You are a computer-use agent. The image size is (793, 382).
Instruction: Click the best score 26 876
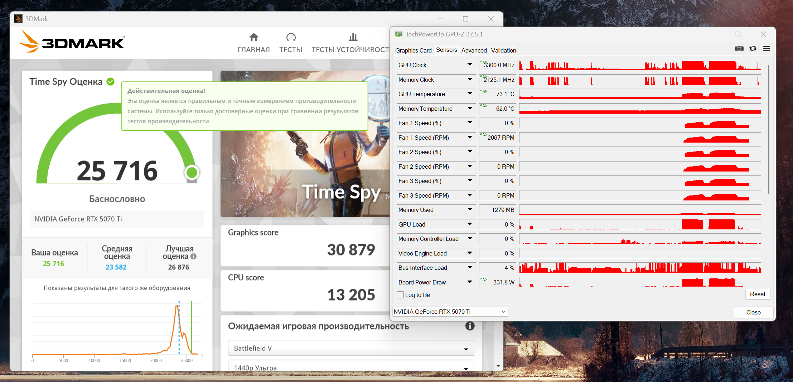179,267
